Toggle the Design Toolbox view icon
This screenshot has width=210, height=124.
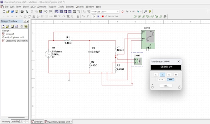pyautogui.click(x=57, y=12)
